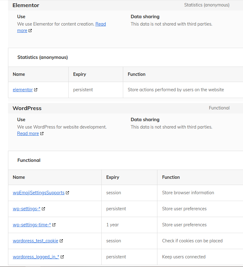Click external-link icon next to wp-settings-*
This screenshot has width=243, height=267.
(x=43, y=209)
